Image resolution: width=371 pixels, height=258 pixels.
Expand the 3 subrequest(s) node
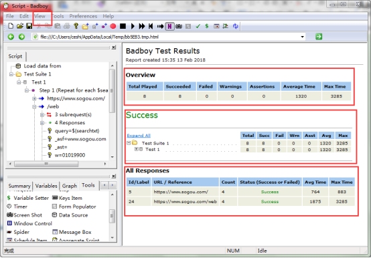[42, 115]
